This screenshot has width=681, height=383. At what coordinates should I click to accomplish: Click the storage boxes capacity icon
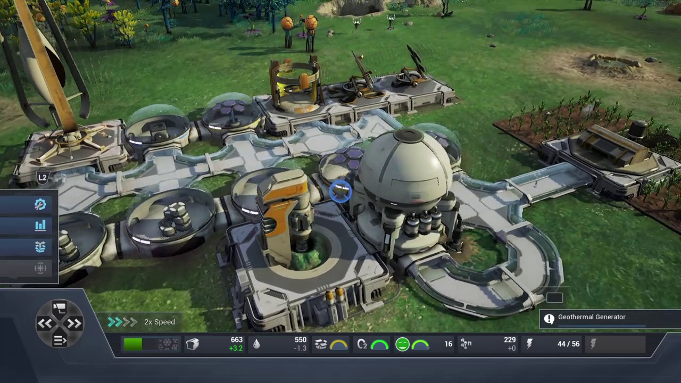click(321, 344)
